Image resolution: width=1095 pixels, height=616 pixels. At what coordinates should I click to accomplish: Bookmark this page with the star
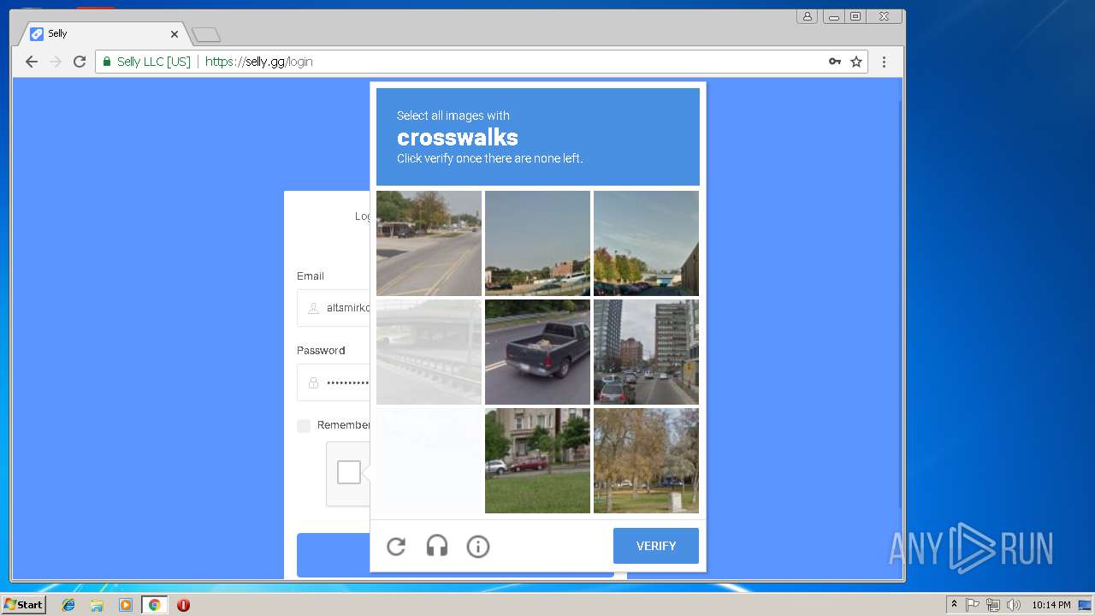pos(856,62)
